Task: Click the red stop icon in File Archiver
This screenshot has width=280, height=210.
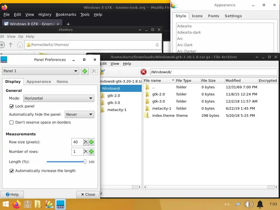Action: 143,72
